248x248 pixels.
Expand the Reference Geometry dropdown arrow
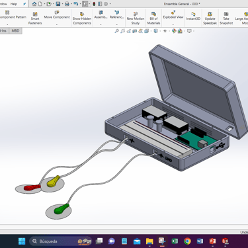coord(117,24)
